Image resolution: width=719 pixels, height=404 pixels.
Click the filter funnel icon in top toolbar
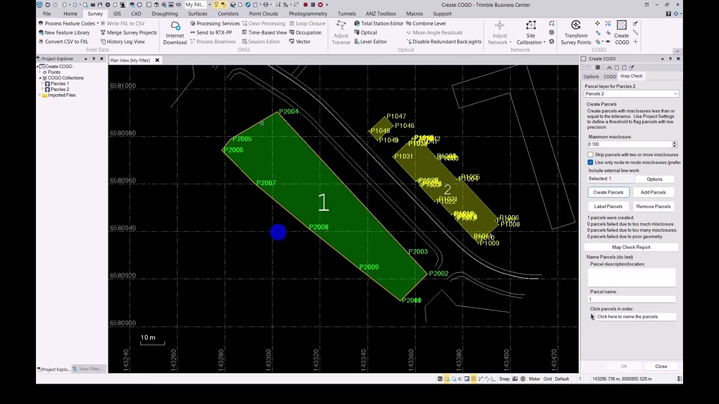point(216,5)
